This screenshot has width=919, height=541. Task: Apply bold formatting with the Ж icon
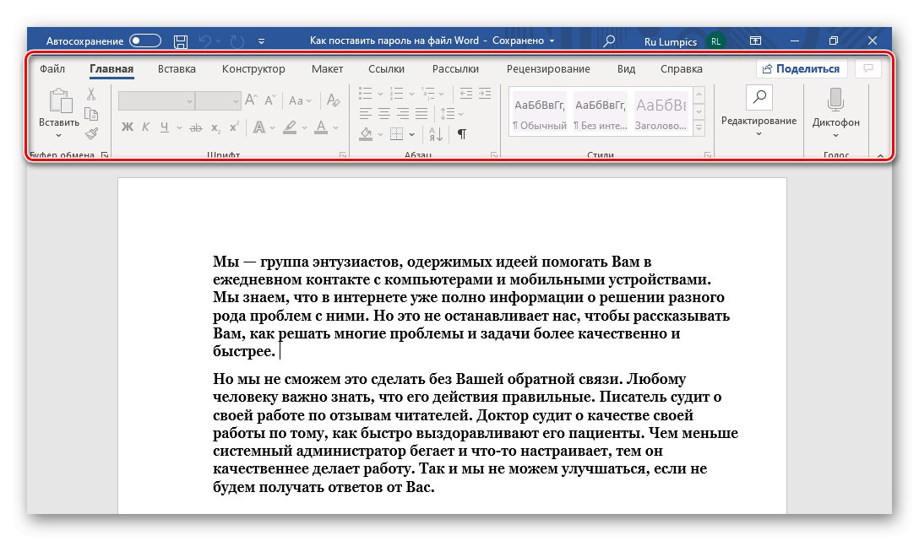point(127,126)
